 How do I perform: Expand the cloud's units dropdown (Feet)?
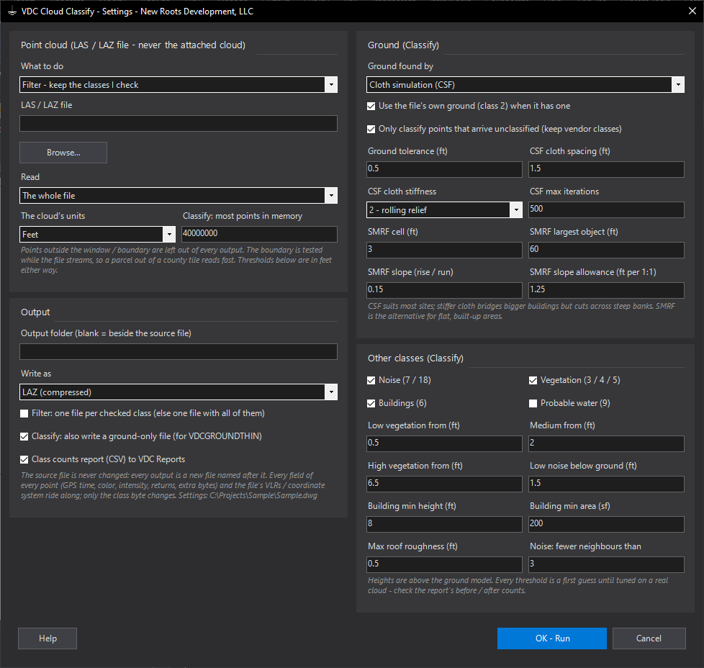coord(97,235)
